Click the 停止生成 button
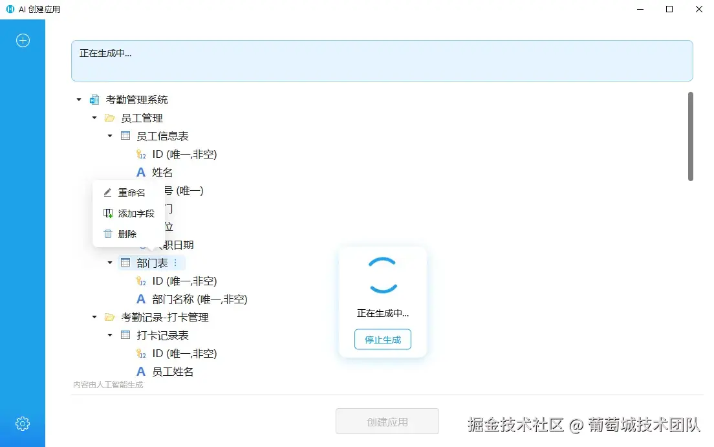The height and width of the screenshot is (447, 714). pos(382,340)
